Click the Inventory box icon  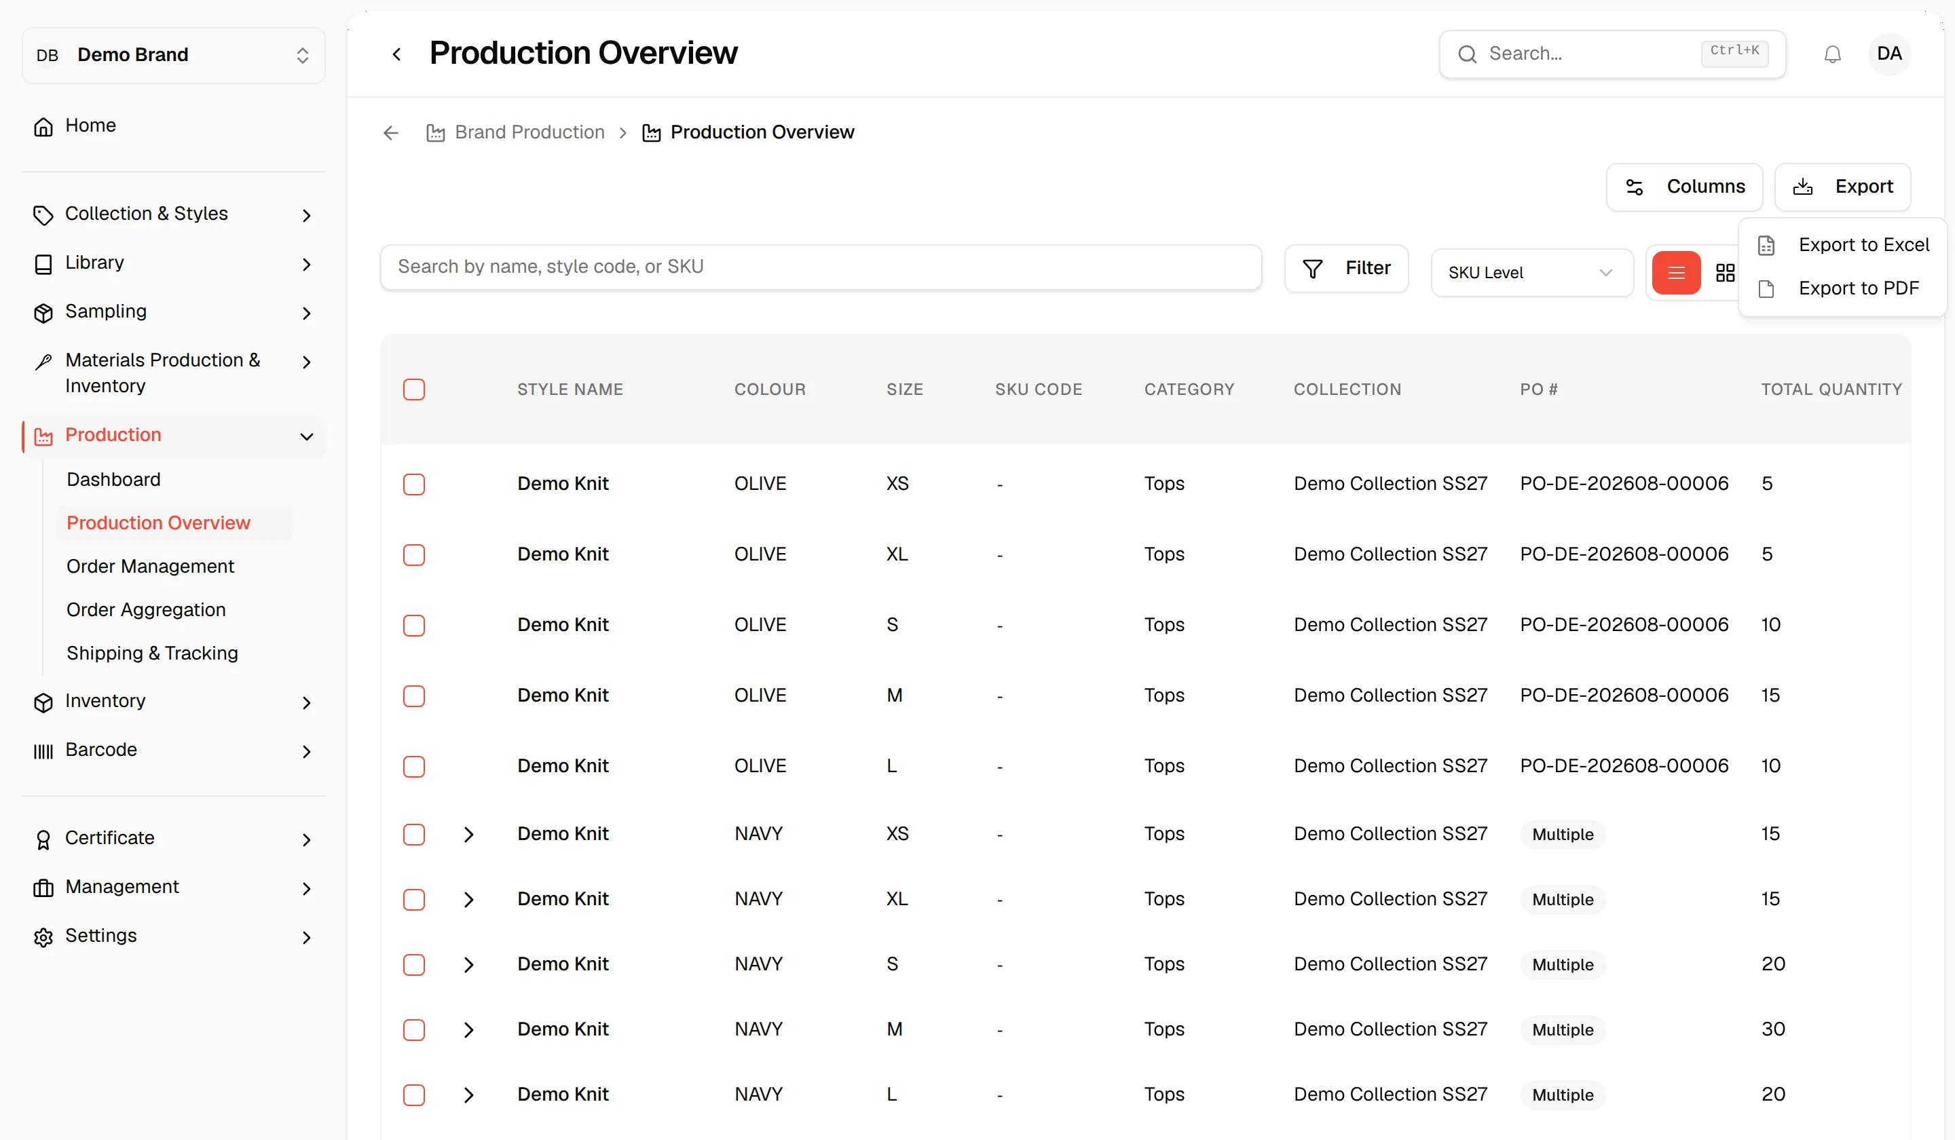point(43,702)
